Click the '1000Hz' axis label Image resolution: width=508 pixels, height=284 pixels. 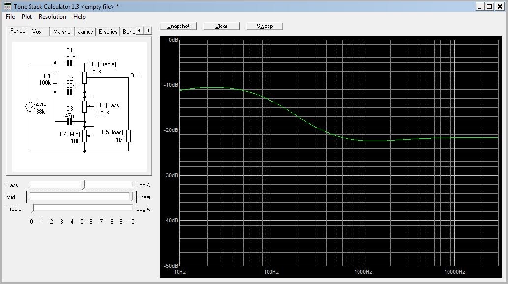click(363, 272)
